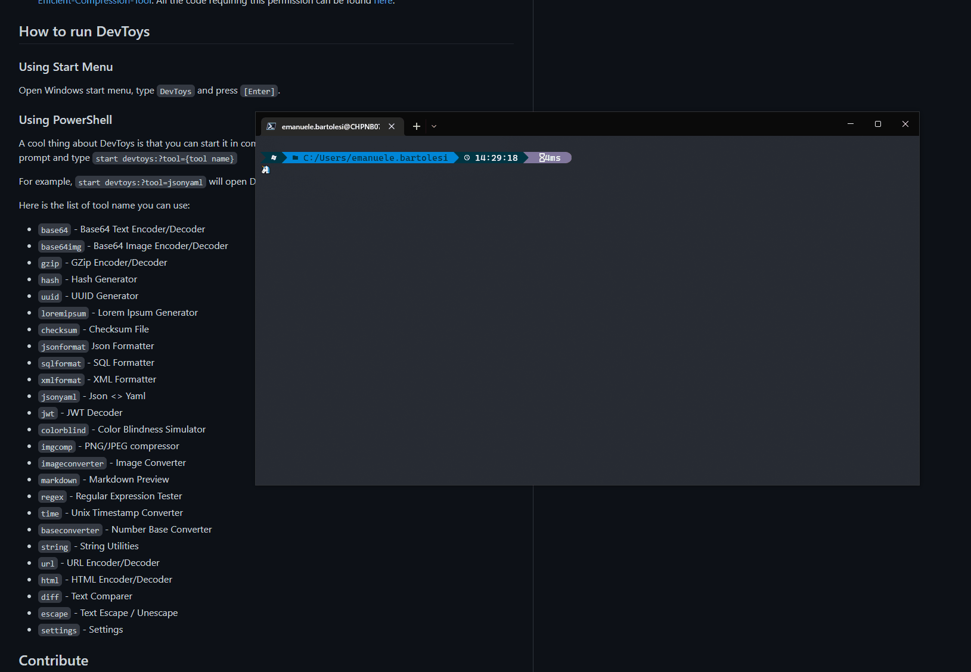Click the 'Unix Timestamp Converter' list text
The width and height of the screenshot is (971, 672).
pos(127,513)
